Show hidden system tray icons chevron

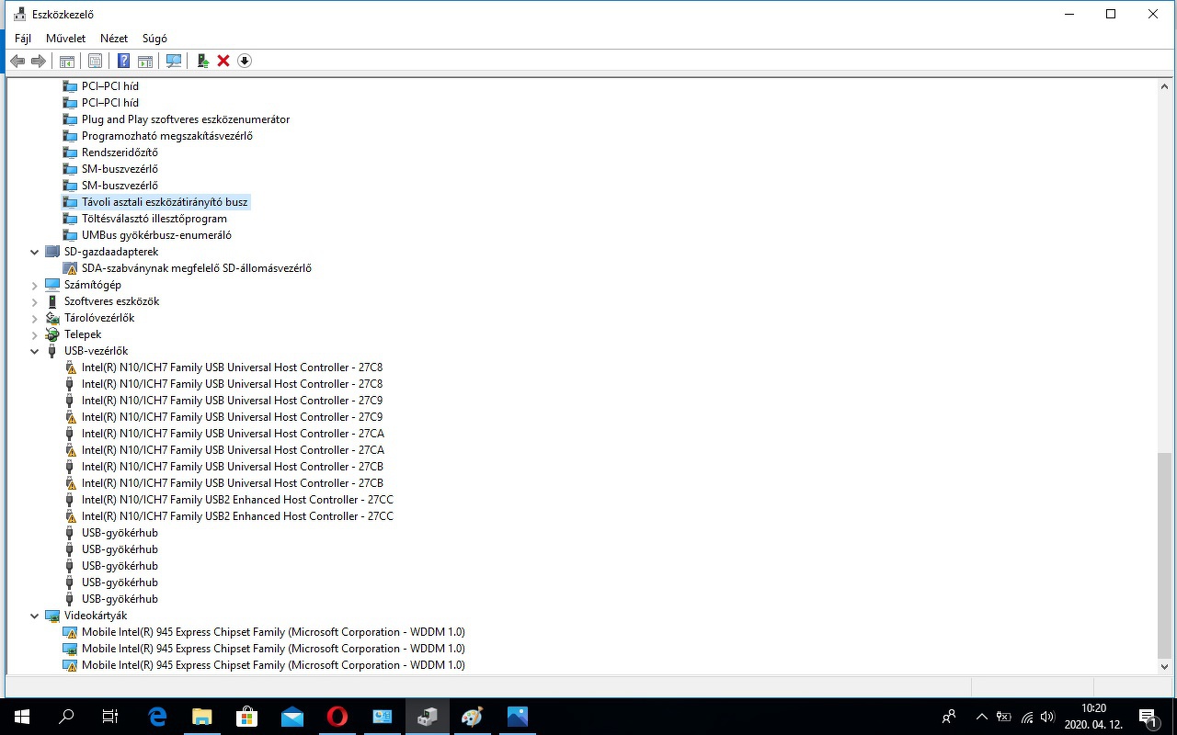[981, 717]
